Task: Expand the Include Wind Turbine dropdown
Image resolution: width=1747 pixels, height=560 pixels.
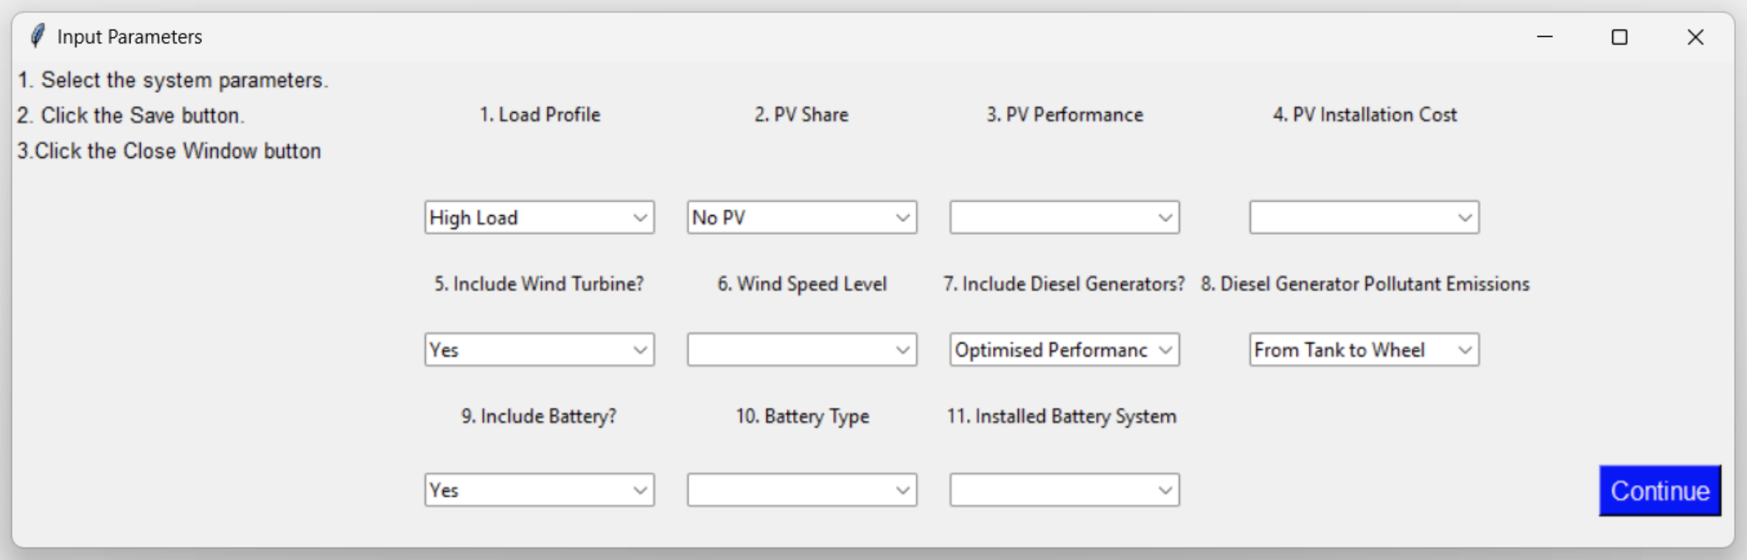Action: click(x=539, y=350)
